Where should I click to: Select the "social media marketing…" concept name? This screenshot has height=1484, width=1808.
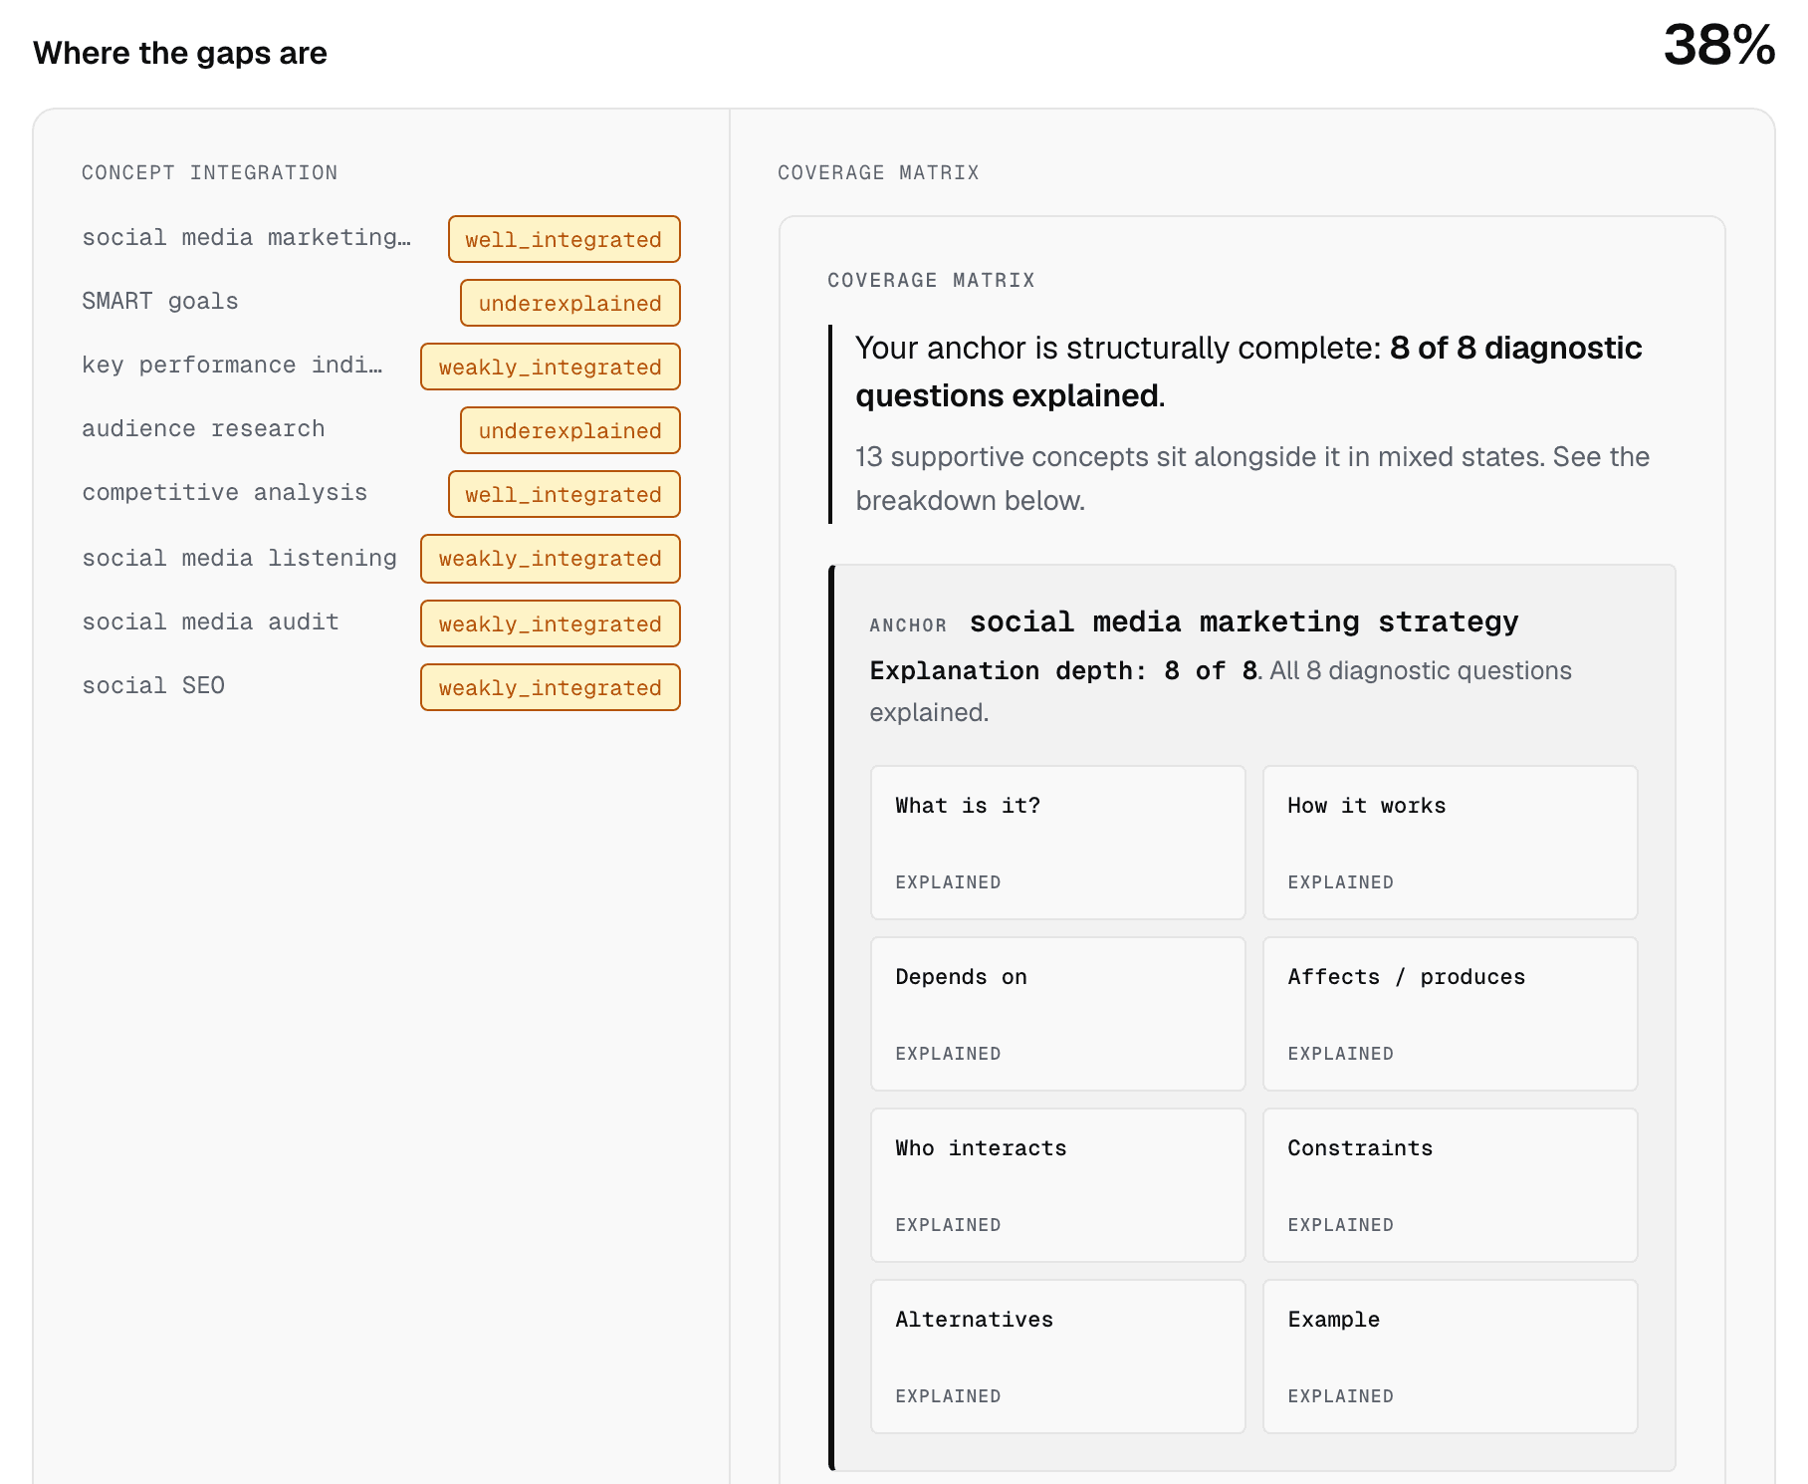pos(246,238)
